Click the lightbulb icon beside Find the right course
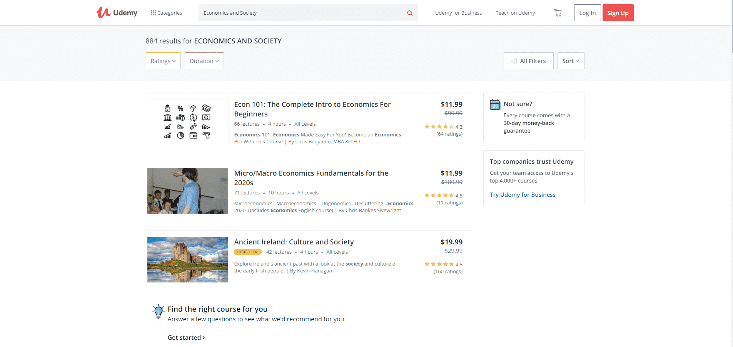The image size is (733, 347). point(158,312)
